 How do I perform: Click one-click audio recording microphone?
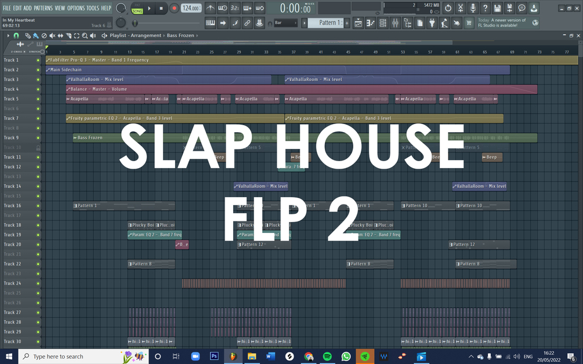pos(473,8)
